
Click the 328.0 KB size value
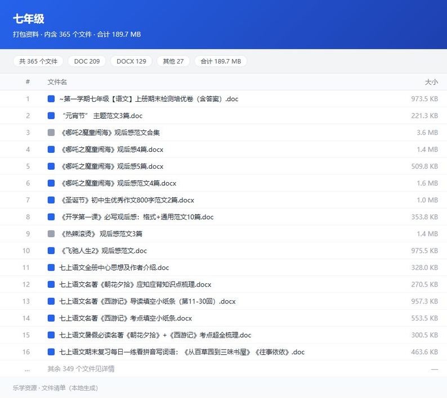pos(424,268)
